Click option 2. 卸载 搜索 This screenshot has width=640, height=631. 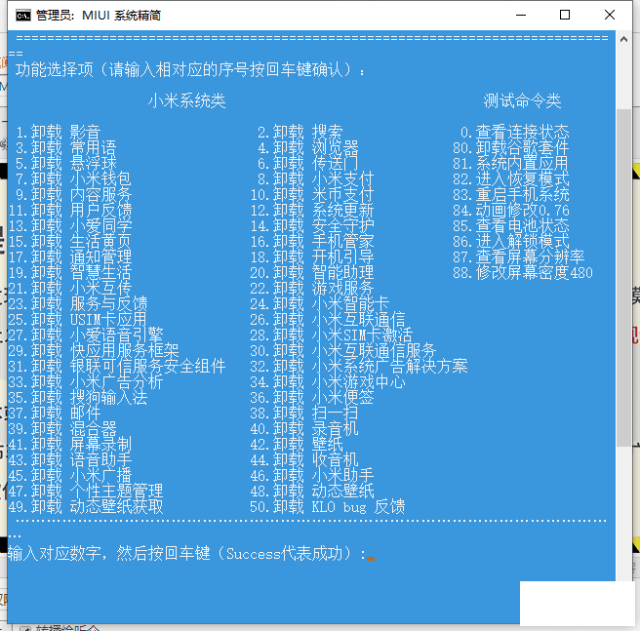(x=300, y=133)
